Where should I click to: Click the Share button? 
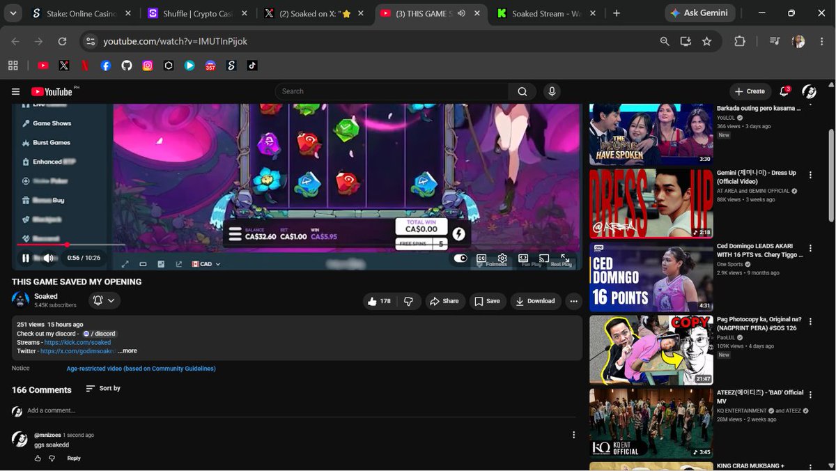[444, 301]
